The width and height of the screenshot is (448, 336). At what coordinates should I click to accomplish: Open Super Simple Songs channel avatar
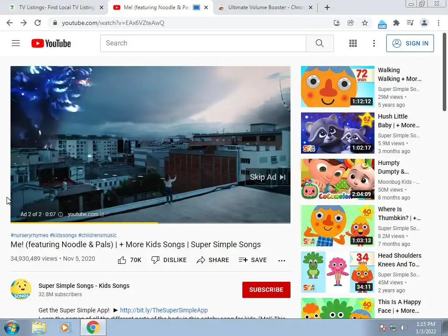[21, 289]
